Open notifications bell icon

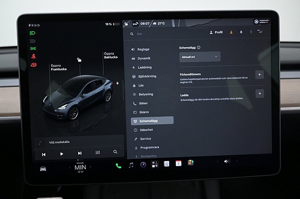click(x=241, y=32)
